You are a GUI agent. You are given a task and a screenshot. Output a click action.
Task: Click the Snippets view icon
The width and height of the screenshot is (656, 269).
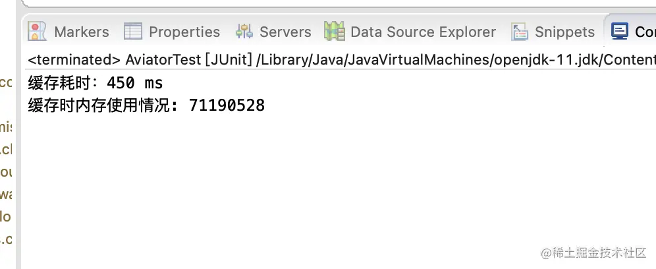tap(520, 31)
